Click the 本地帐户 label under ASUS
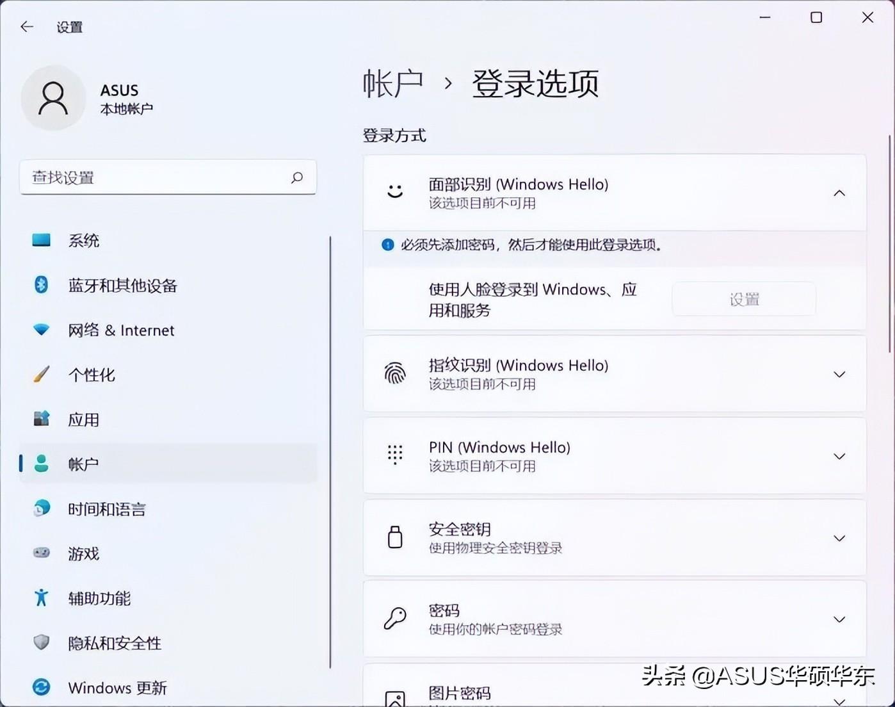This screenshot has height=707, width=895. (x=127, y=109)
